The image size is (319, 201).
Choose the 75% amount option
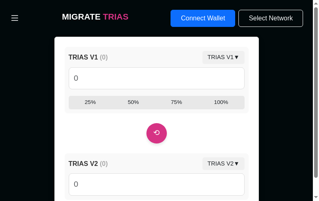176,102
